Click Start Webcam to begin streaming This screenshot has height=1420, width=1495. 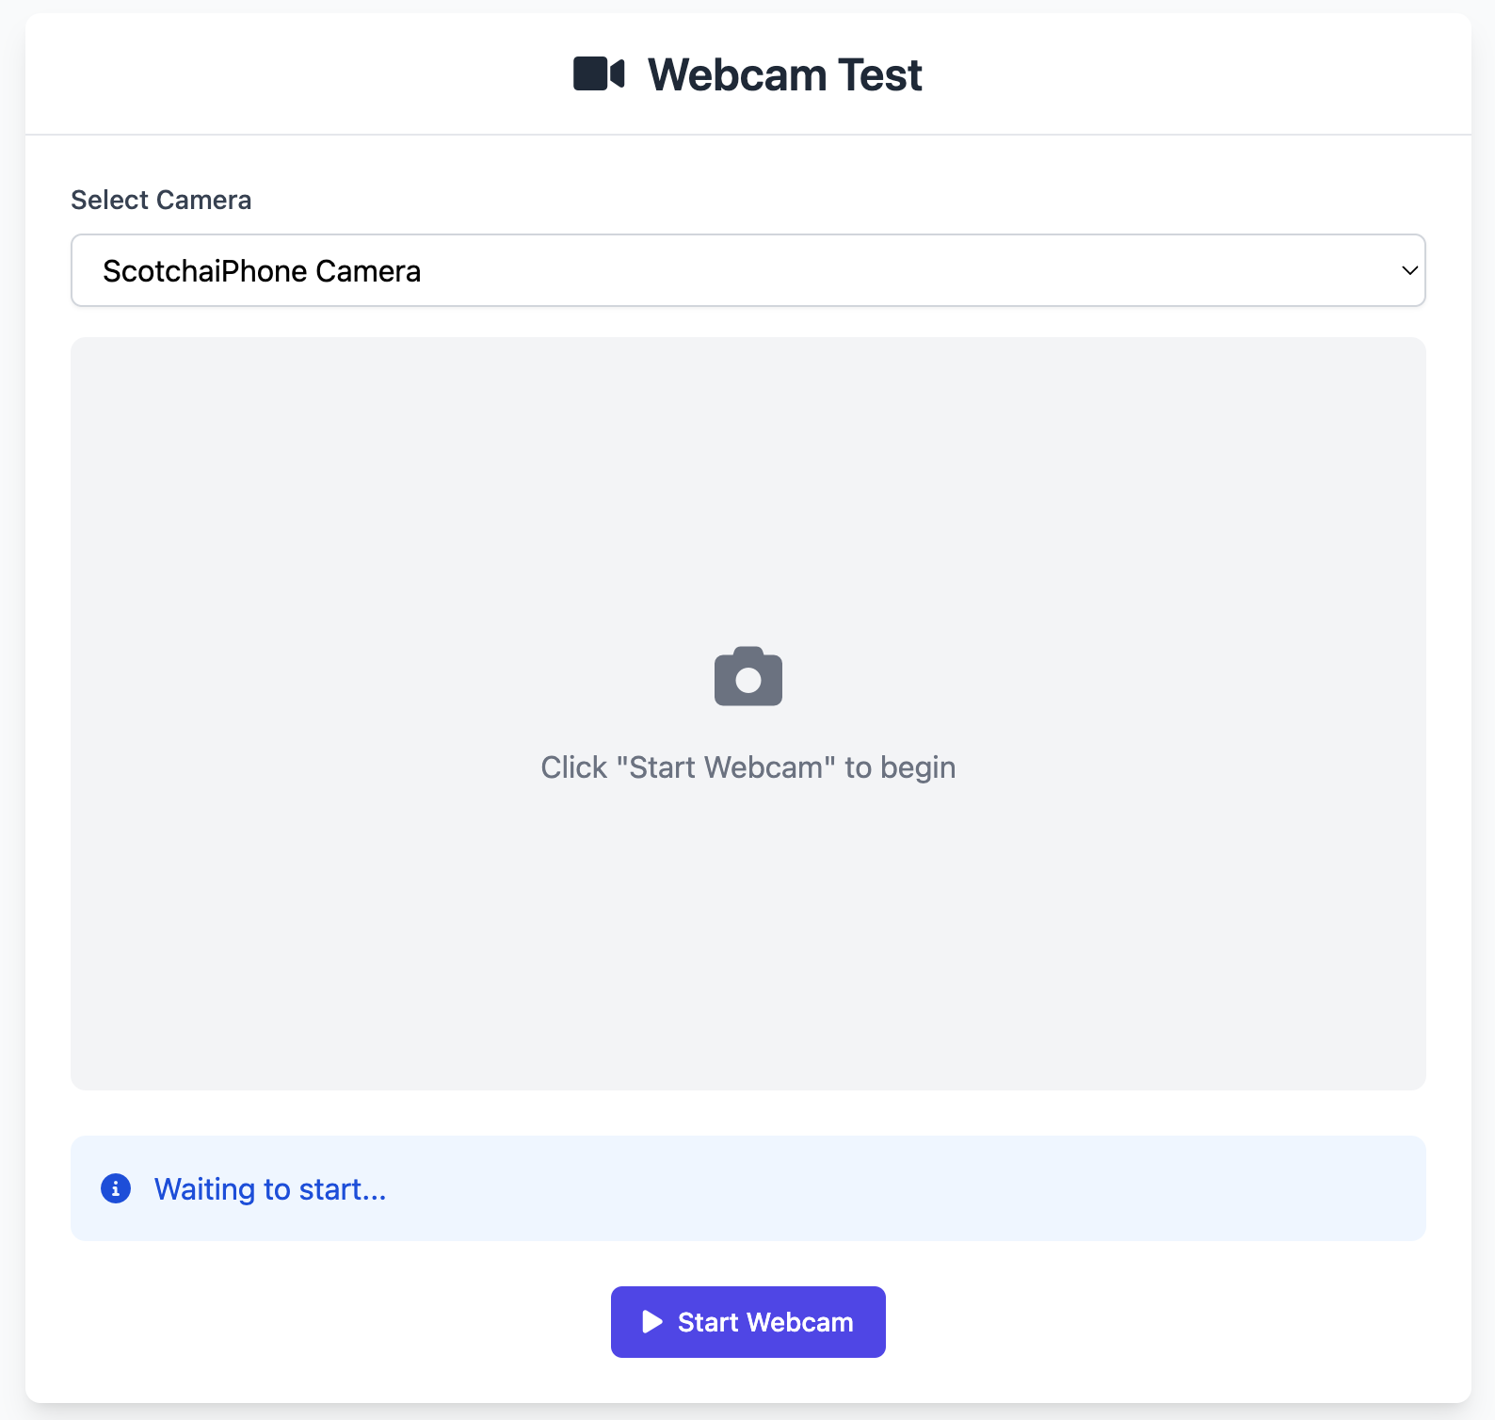[x=747, y=1322]
